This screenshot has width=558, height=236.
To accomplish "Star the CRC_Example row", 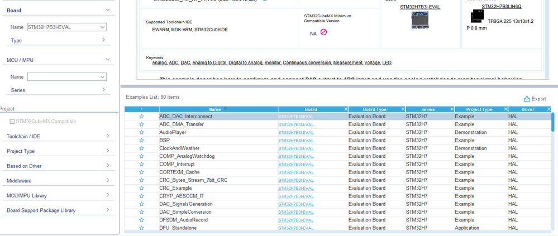I will coord(142,188).
